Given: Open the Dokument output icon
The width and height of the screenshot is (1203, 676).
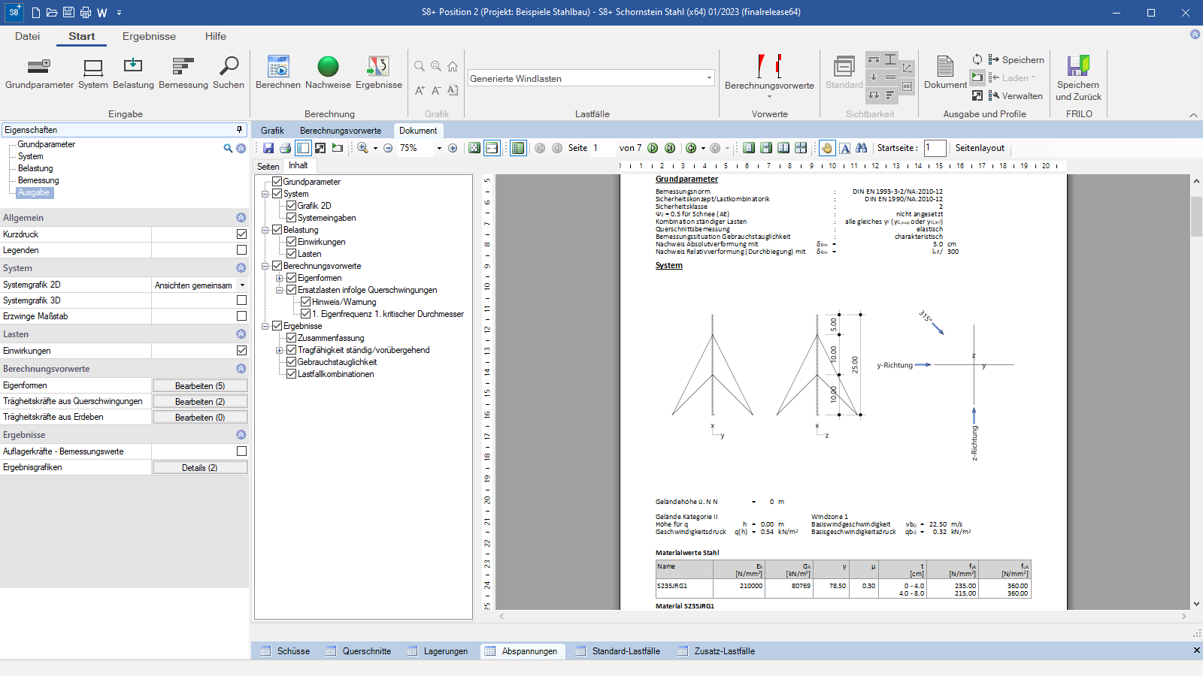Looking at the screenshot, I should 945,73.
